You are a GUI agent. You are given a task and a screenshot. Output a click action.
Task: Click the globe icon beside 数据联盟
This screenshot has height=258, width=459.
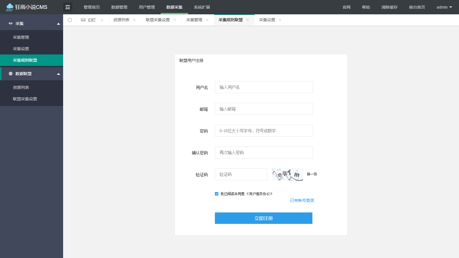tap(11, 74)
